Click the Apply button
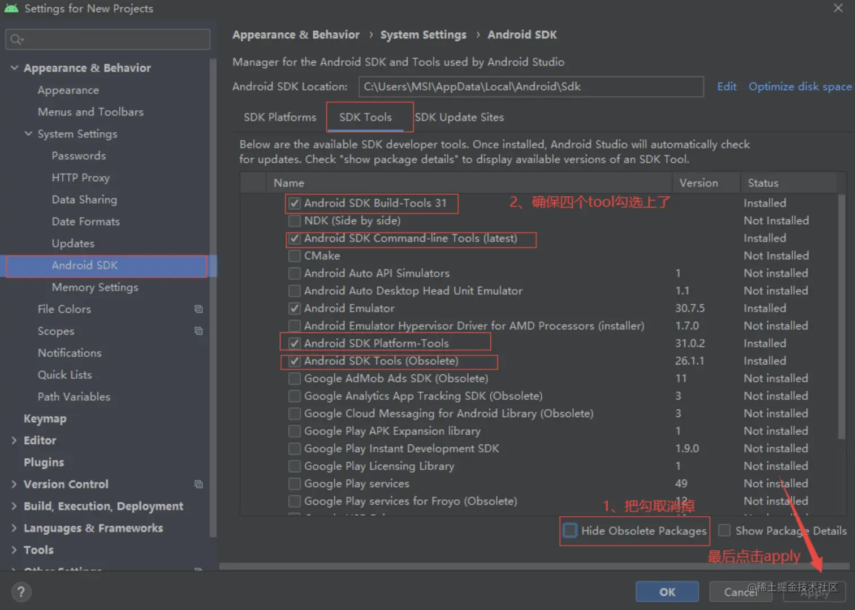 (814, 592)
